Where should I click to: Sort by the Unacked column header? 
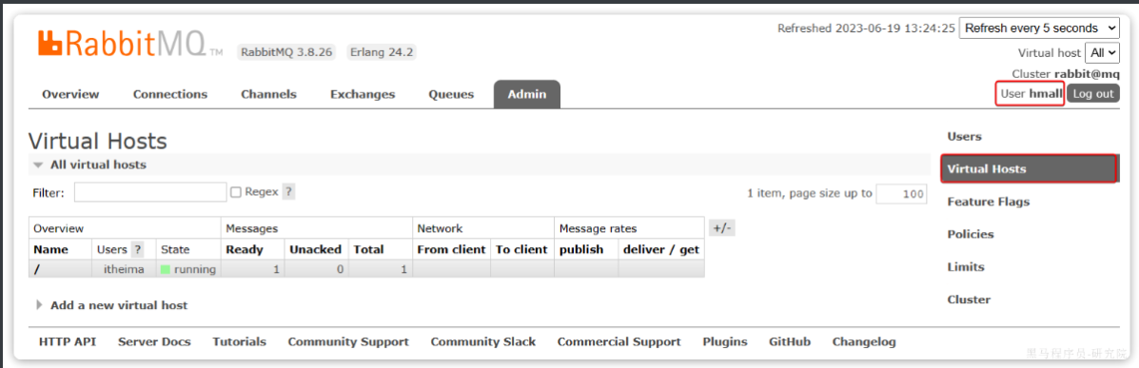(315, 250)
